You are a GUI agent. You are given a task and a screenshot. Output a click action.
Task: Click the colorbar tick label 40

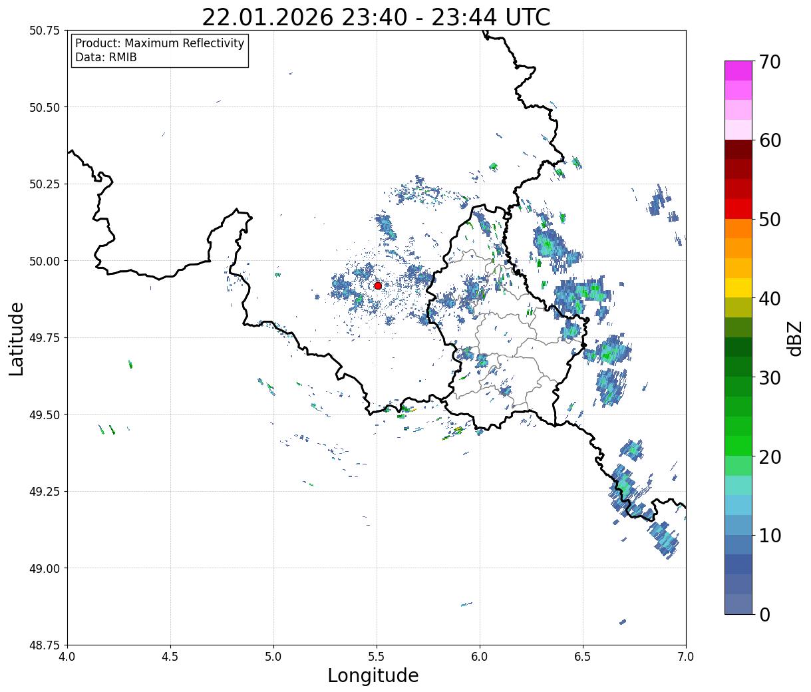770,298
